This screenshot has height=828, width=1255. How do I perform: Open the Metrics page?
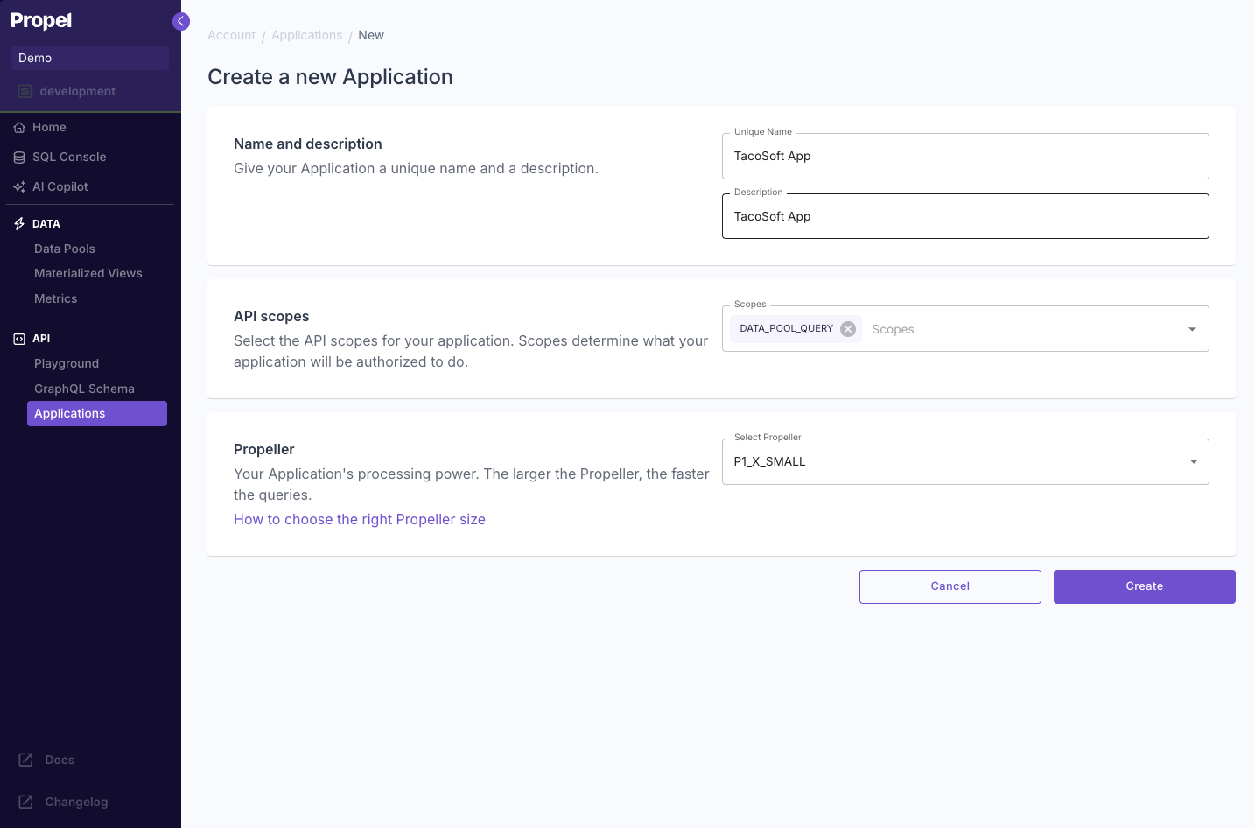(55, 298)
